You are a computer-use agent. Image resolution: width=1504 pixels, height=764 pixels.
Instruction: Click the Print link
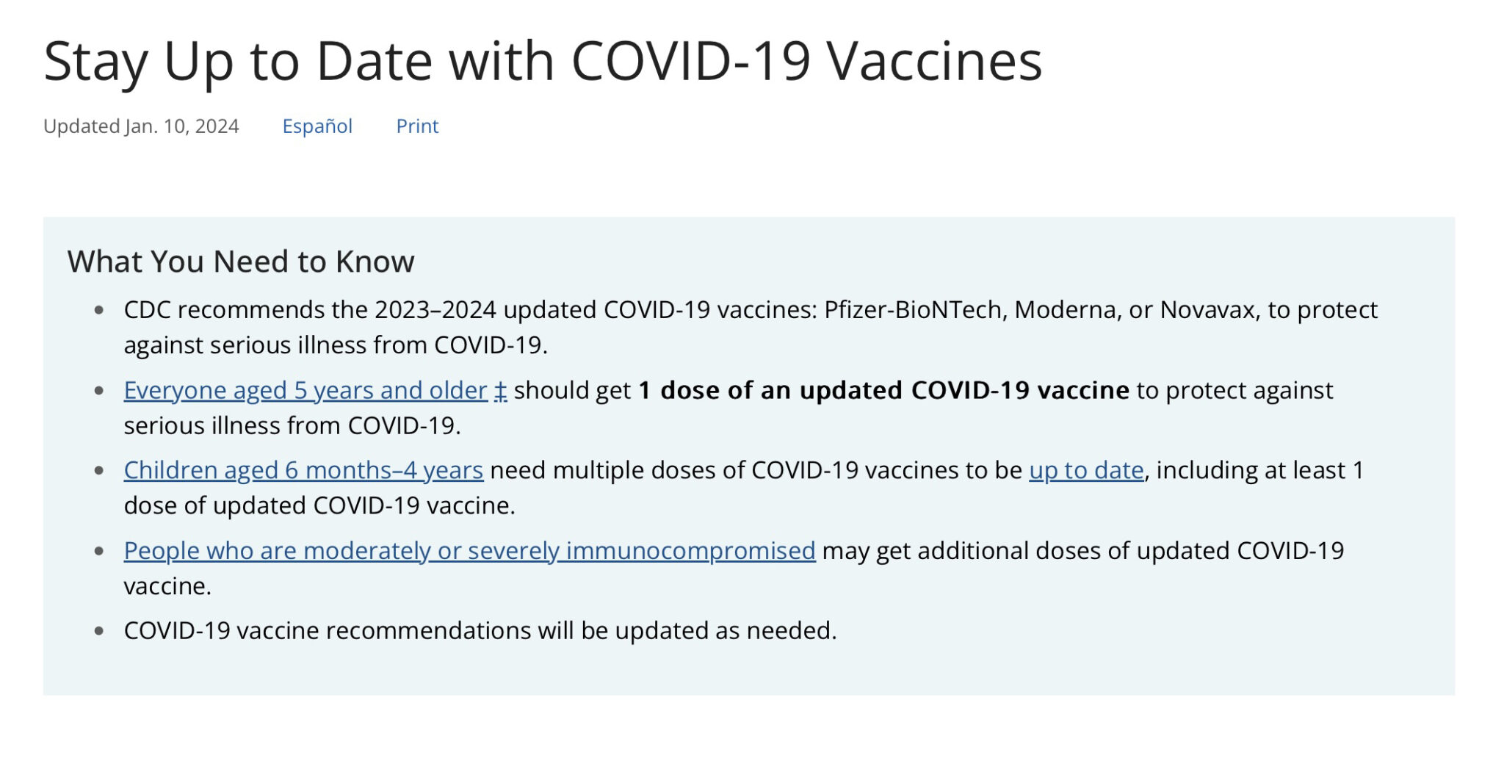417,126
